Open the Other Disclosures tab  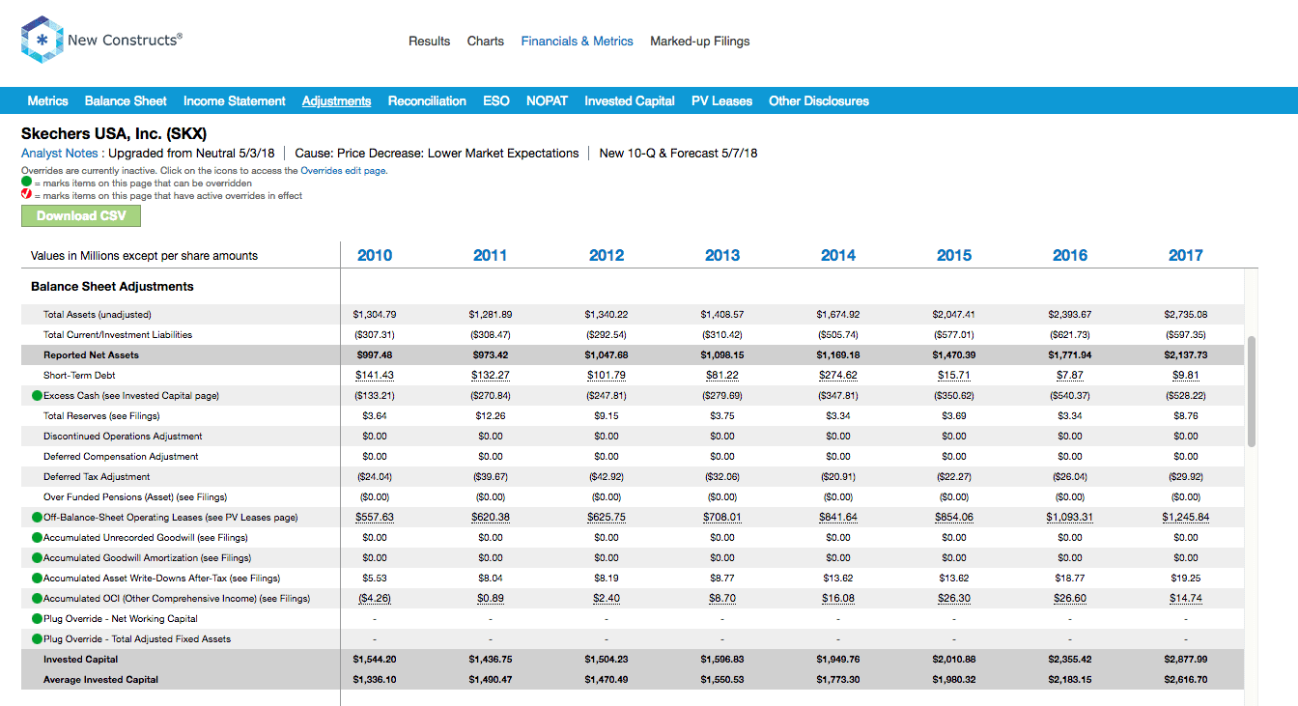[819, 100]
